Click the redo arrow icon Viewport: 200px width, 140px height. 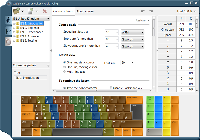(151, 11)
